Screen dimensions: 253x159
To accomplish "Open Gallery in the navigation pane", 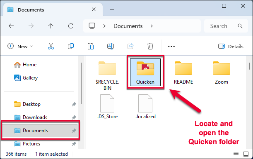I will click(x=26, y=78).
